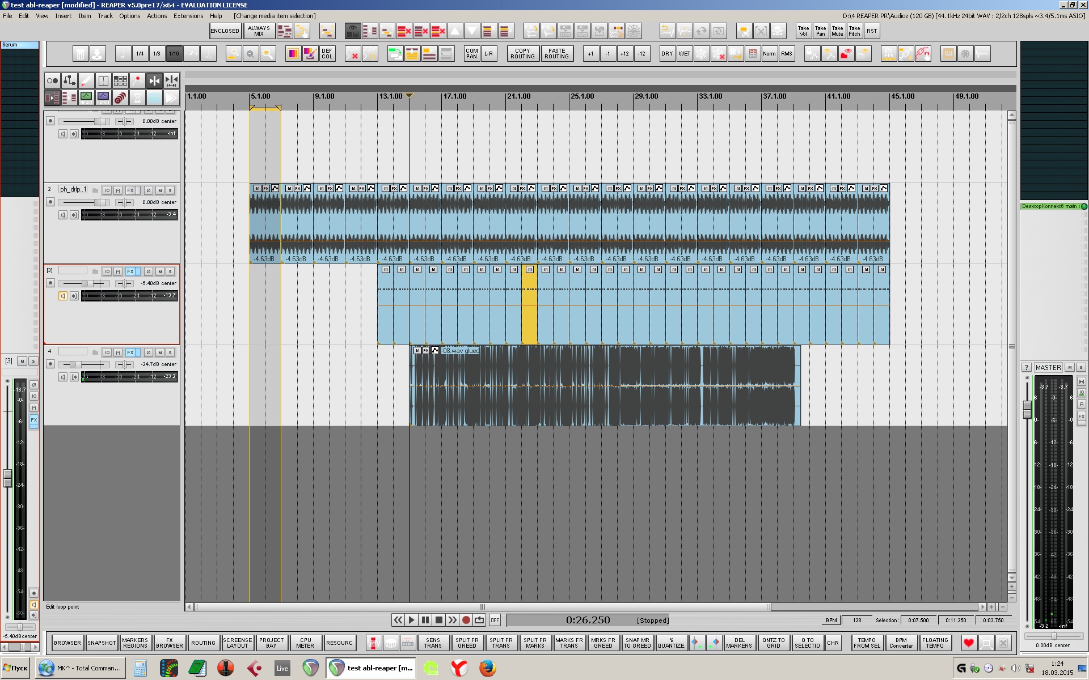Click the track 3 volume slider
Viewport: 1089px width, 680px height.
(87, 283)
